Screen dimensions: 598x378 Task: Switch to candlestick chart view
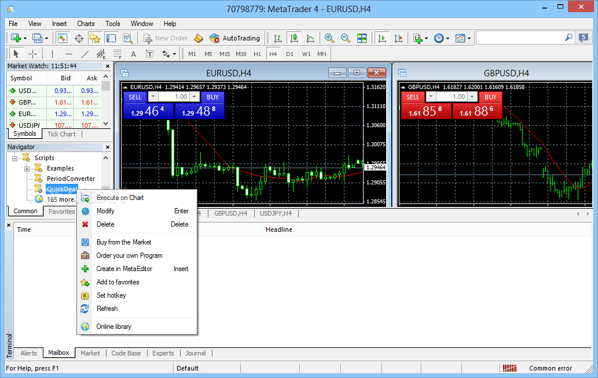click(x=294, y=38)
